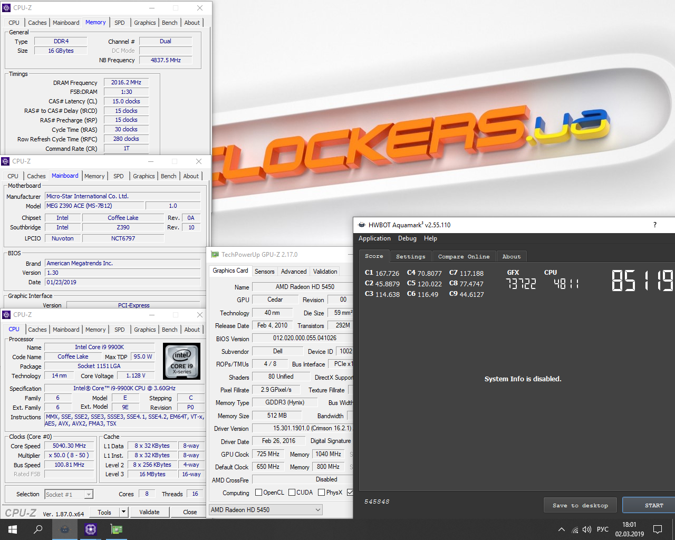Screen dimensions: 675x540
Task: Activate the HWBOT Aquamark taskbar icon
Action: pyautogui.click(x=64, y=529)
